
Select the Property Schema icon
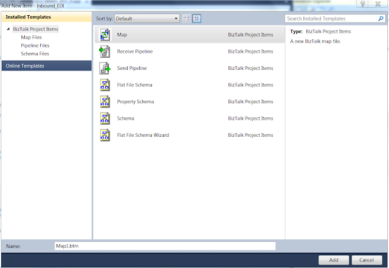pos(105,101)
